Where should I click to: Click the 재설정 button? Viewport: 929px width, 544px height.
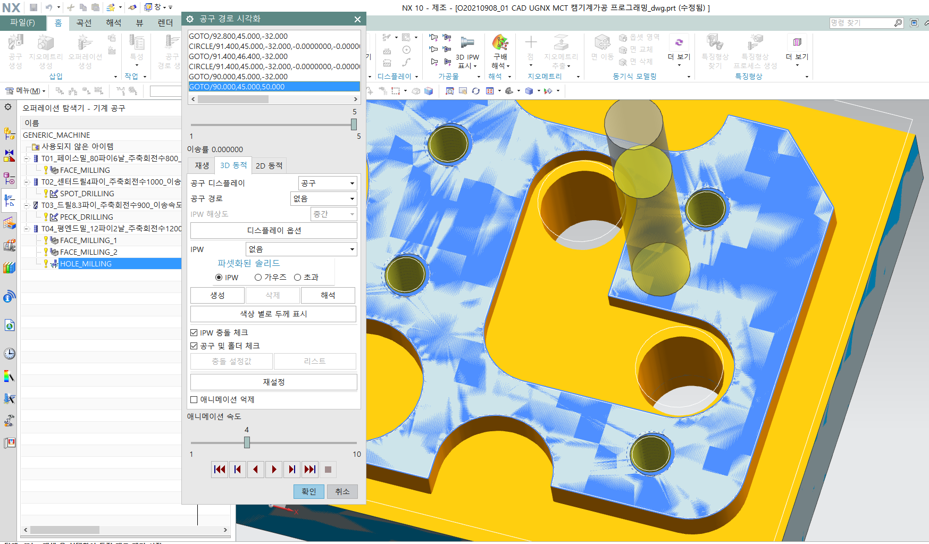point(274,382)
